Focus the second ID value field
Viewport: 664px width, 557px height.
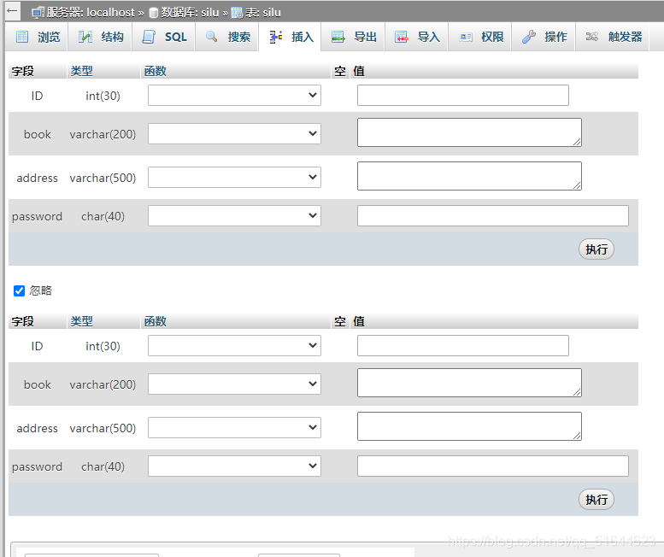(x=463, y=346)
